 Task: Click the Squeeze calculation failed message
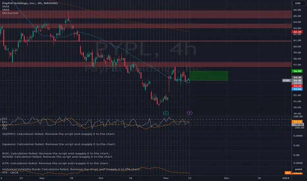[59, 144]
